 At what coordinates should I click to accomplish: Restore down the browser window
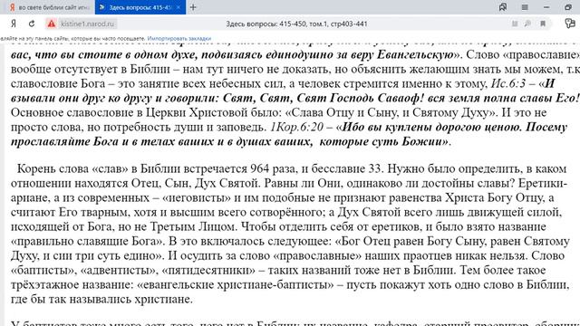click(568, 7)
